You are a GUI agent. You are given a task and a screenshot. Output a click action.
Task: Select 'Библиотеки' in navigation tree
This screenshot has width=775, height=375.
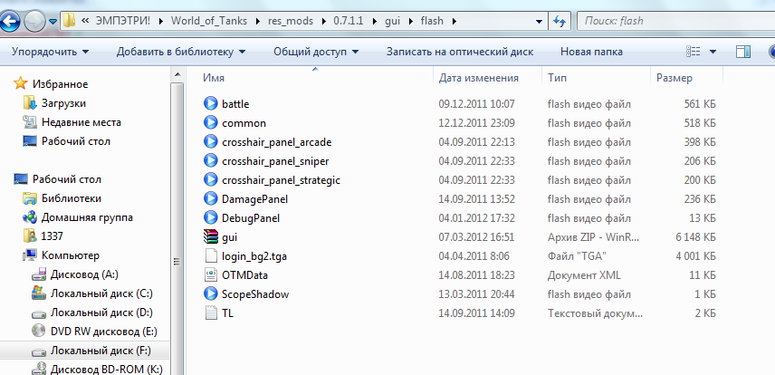tap(72, 198)
